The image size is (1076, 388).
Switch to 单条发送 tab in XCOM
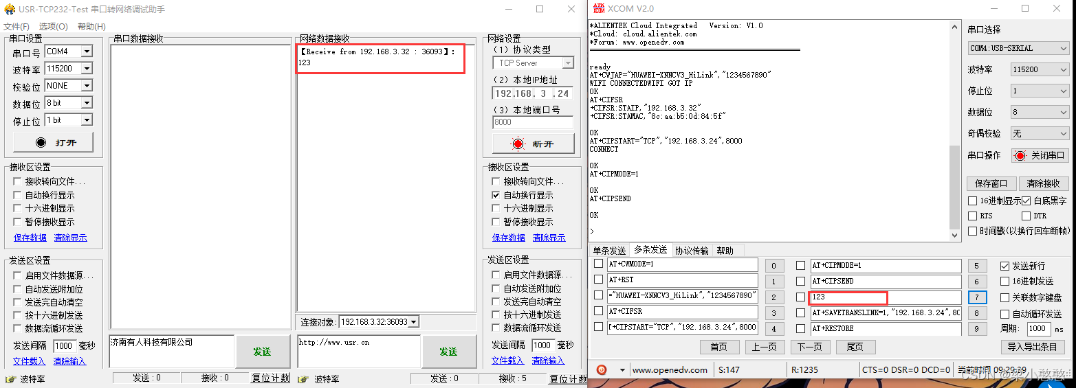609,251
